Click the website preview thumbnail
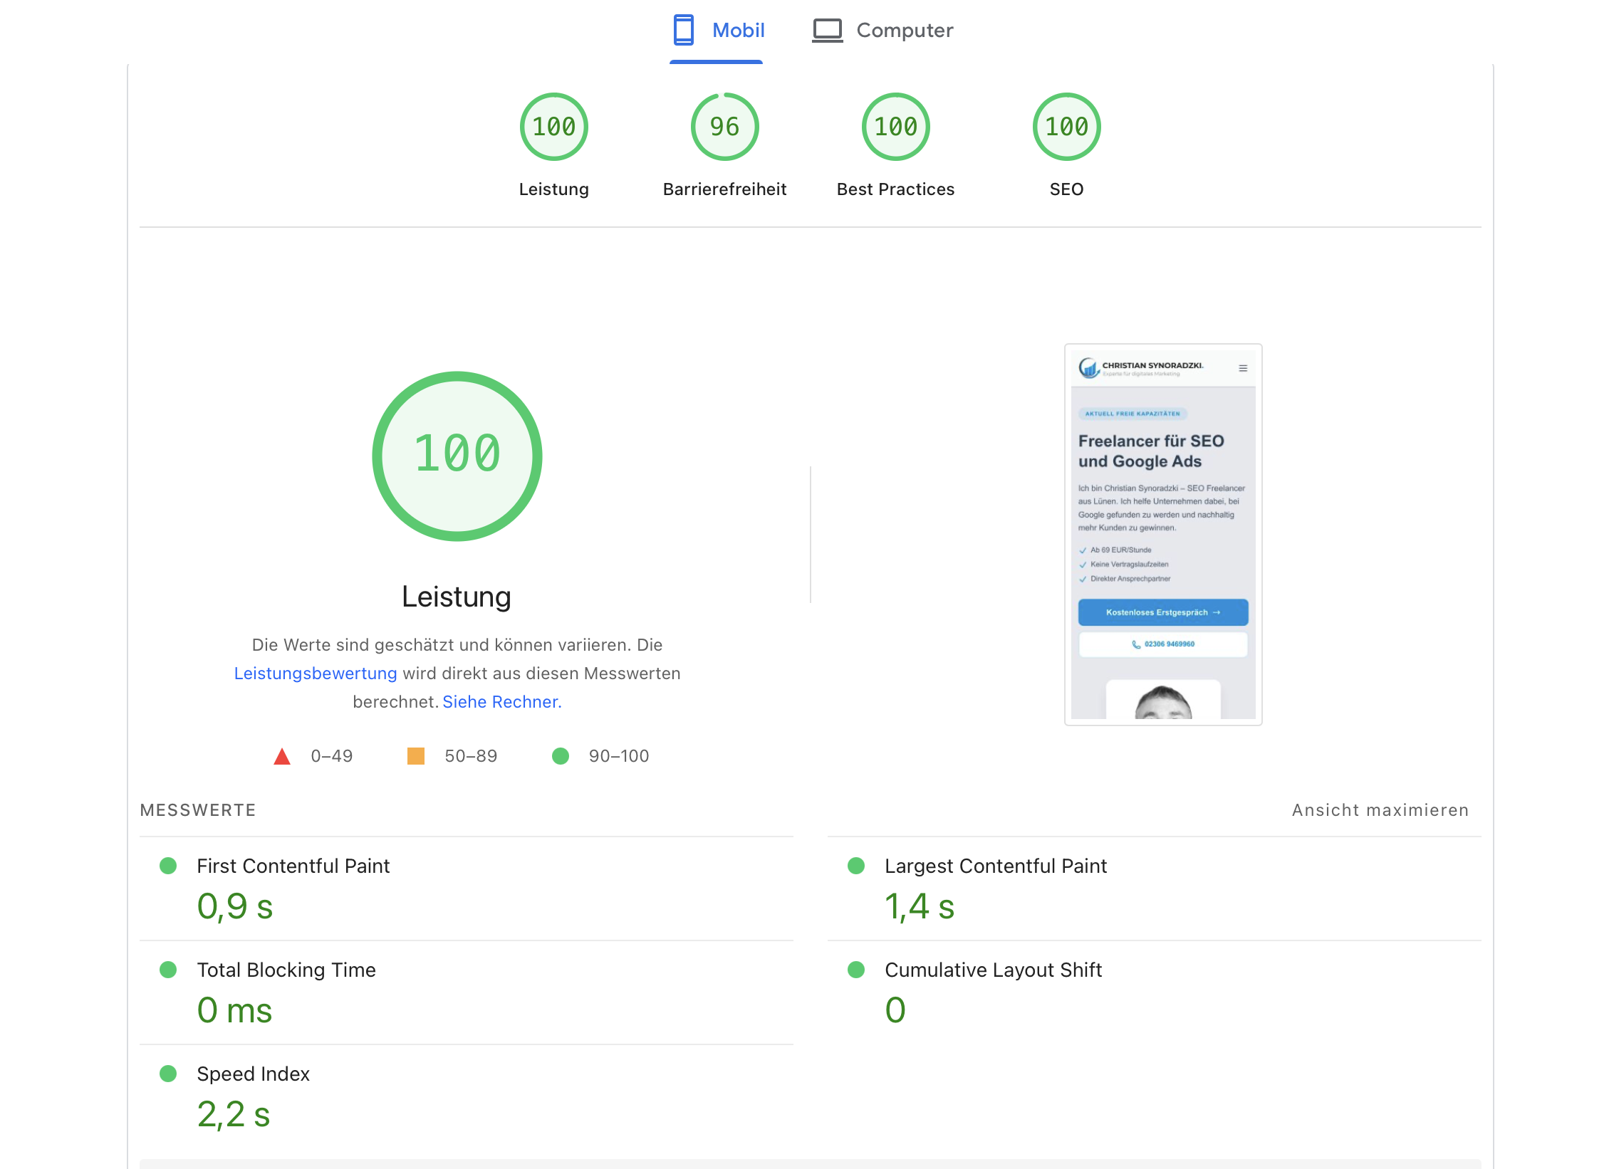Image resolution: width=1614 pixels, height=1169 pixels. point(1162,534)
